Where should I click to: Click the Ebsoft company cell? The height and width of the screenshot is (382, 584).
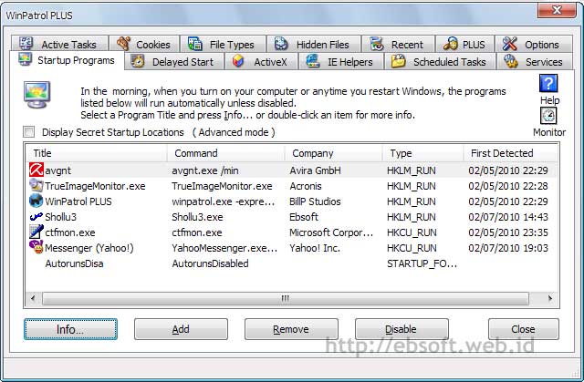coord(304,217)
